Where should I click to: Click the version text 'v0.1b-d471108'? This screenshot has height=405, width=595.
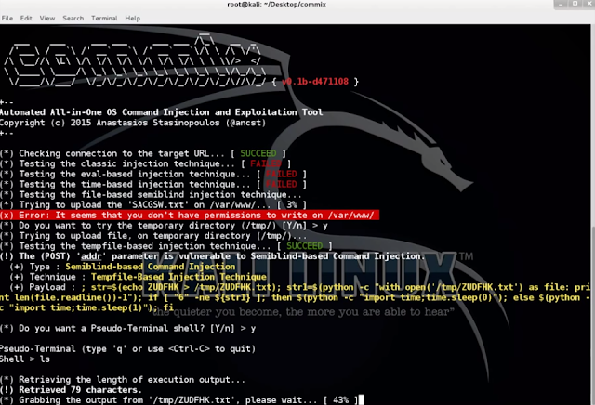pos(315,82)
